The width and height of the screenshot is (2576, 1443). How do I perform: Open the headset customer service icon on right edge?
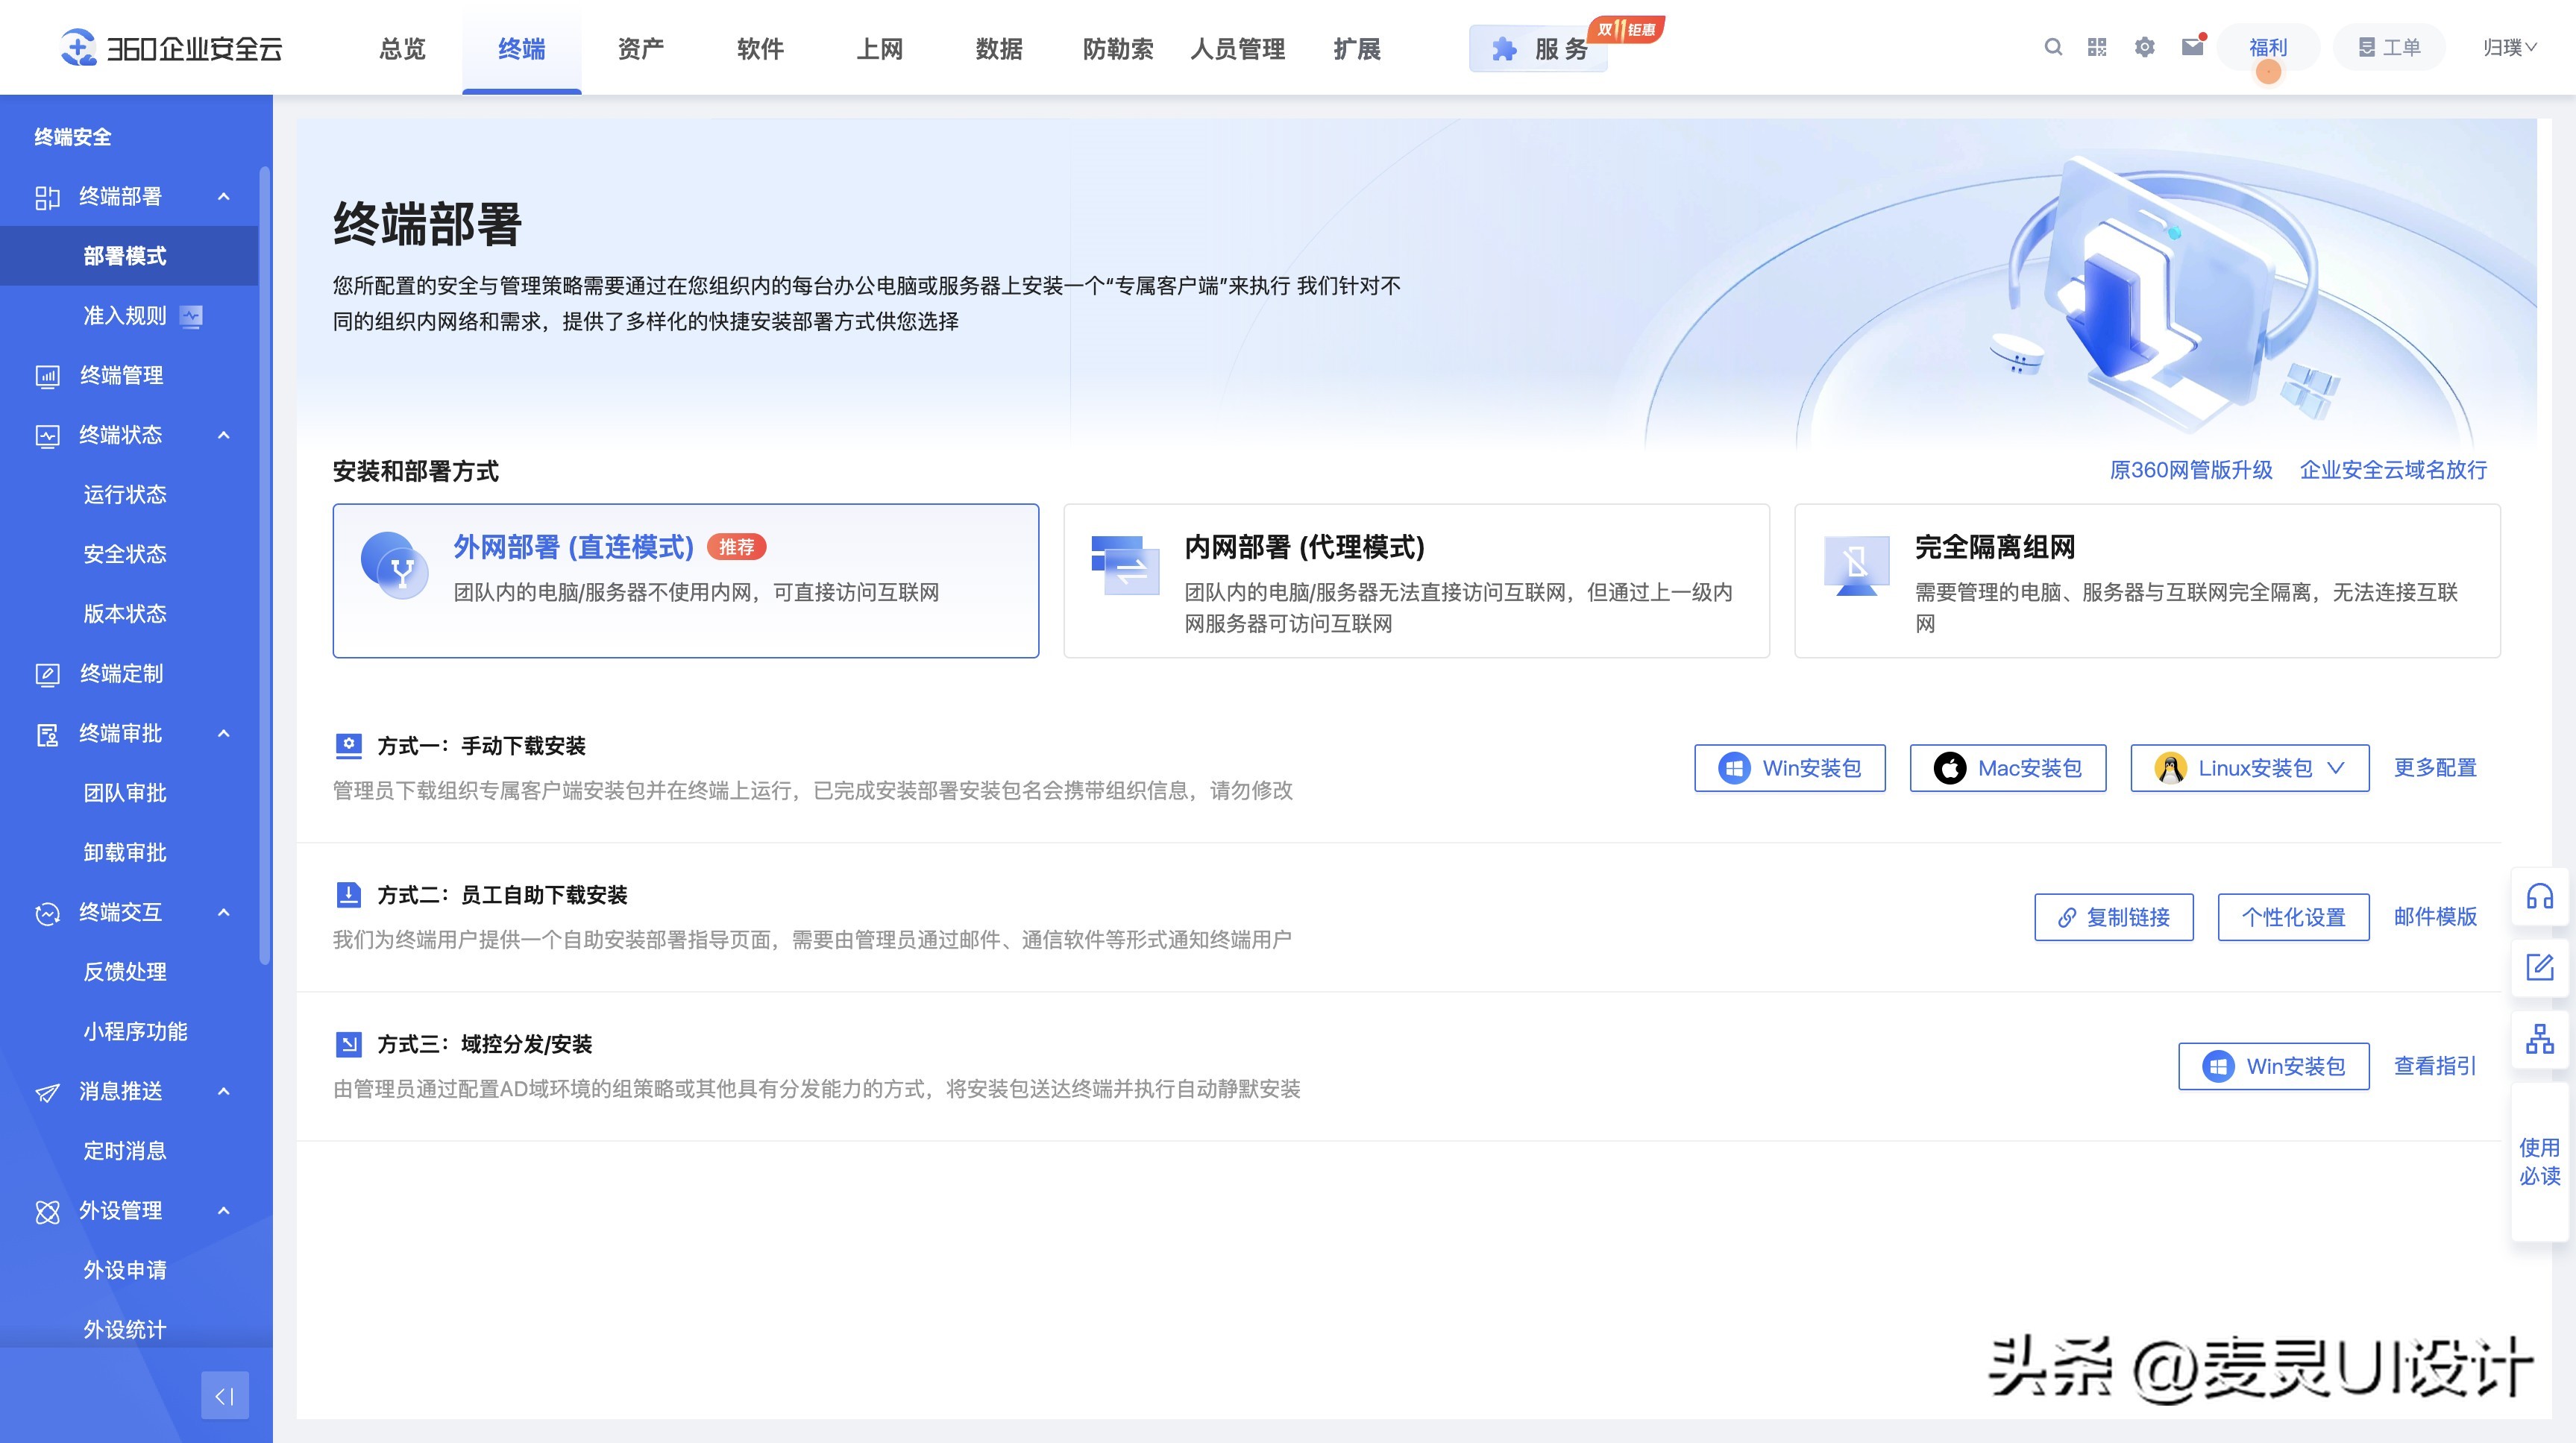coord(2540,897)
